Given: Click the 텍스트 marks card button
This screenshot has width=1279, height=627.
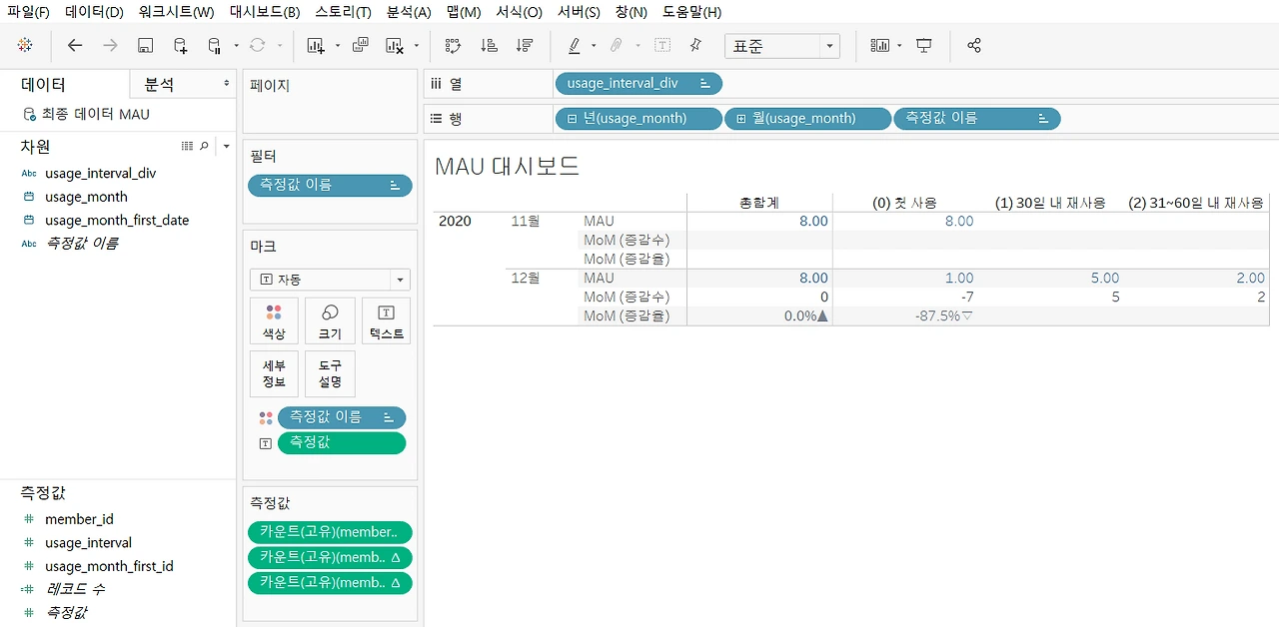Looking at the screenshot, I should 386,321.
